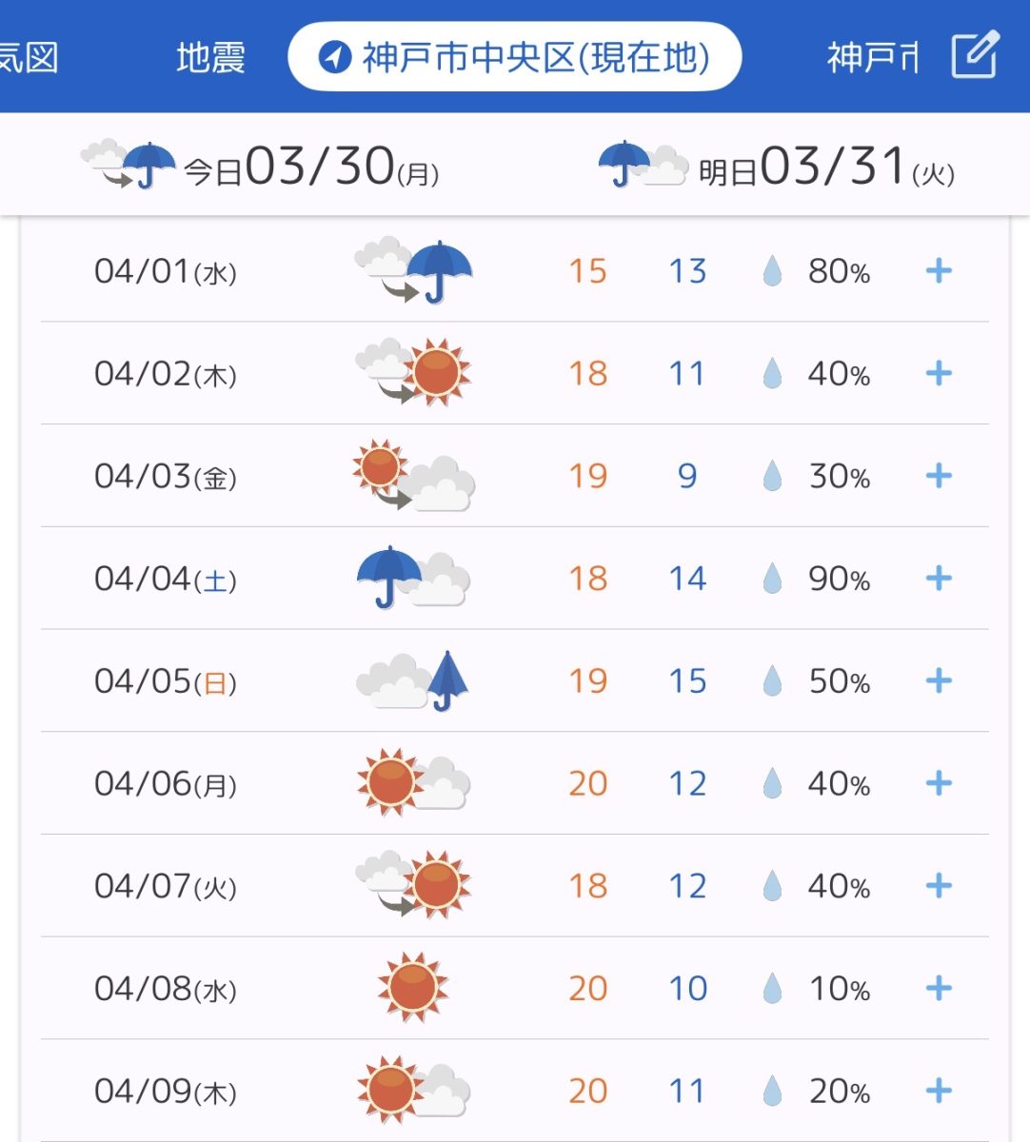Expand the 04/01 forecast details
This screenshot has height=1142, width=1030.
(939, 271)
